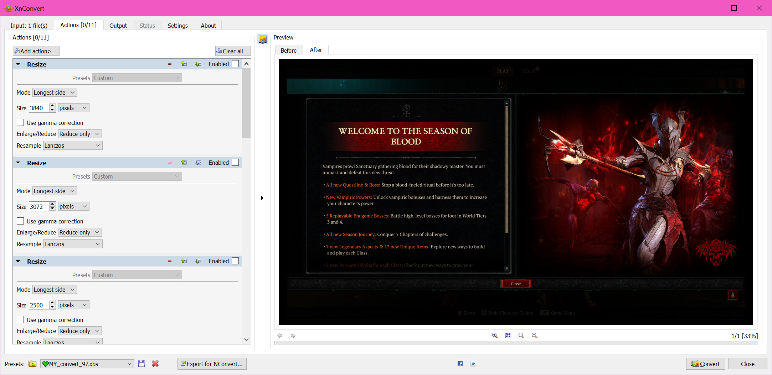Toggle gamma correction in second Resize action
Screen dimensions: 772x375
(x=21, y=221)
